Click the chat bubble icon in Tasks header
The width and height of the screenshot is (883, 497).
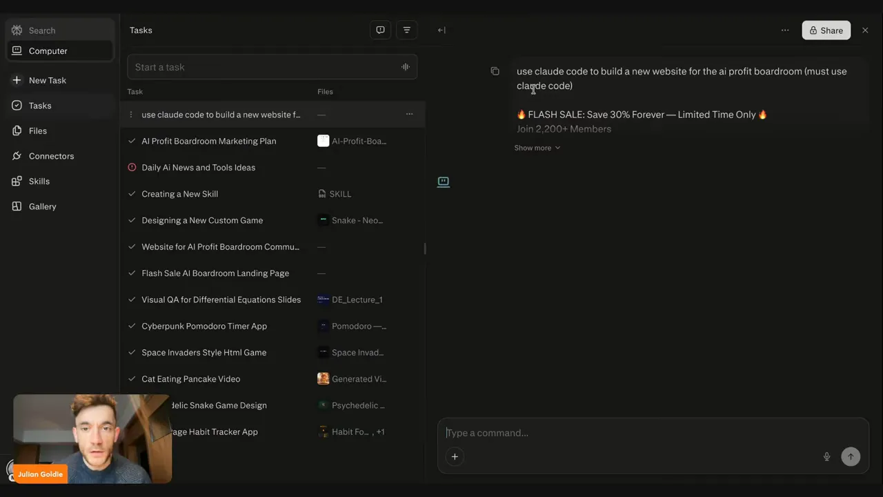(x=380, y=30)
